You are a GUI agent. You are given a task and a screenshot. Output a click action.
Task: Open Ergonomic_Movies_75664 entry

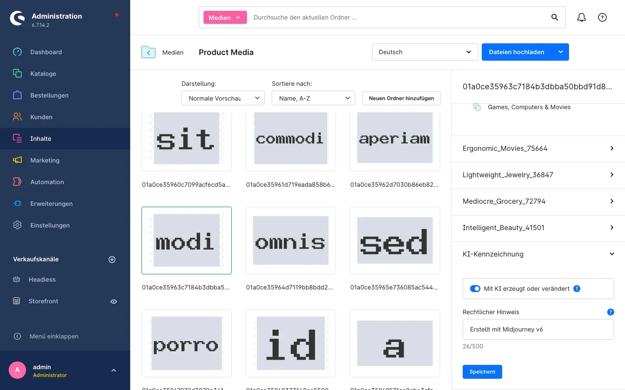click(538, 149)
